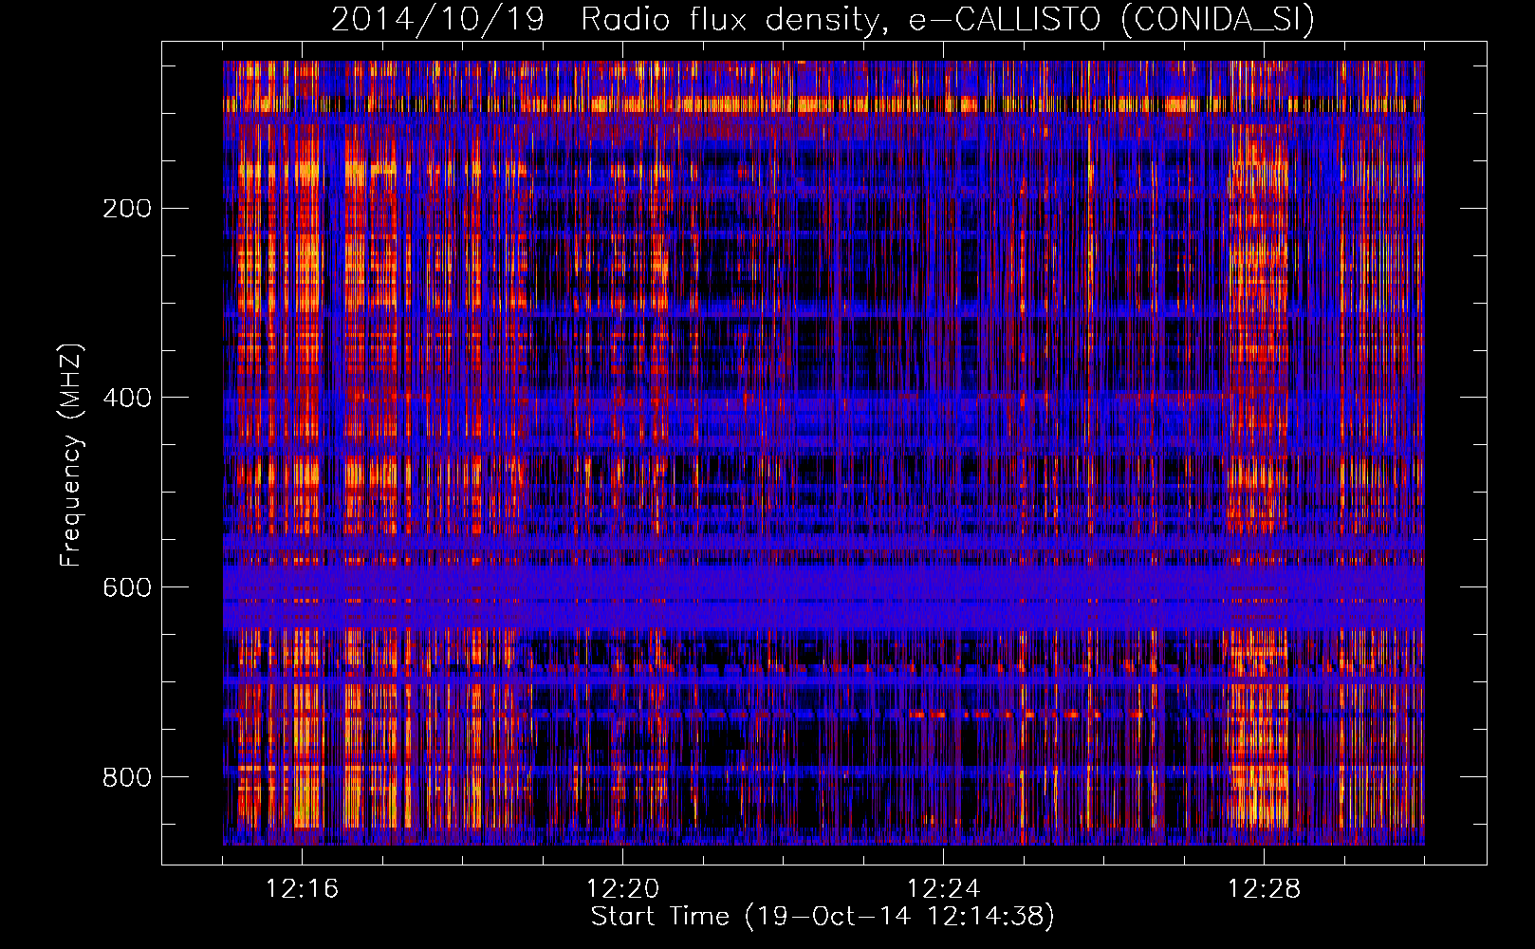Image resolution: width=1535 pixels, height=949 pixels.
Task: Click the 'Start Time (19-Oct-14 12:14:38)' label
Action: point(823,916)
